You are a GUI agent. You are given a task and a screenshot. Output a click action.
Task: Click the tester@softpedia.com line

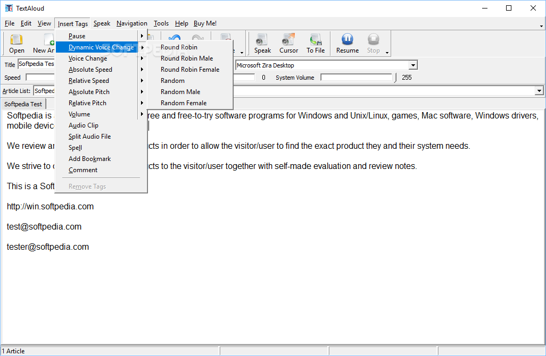pos(48,247)
